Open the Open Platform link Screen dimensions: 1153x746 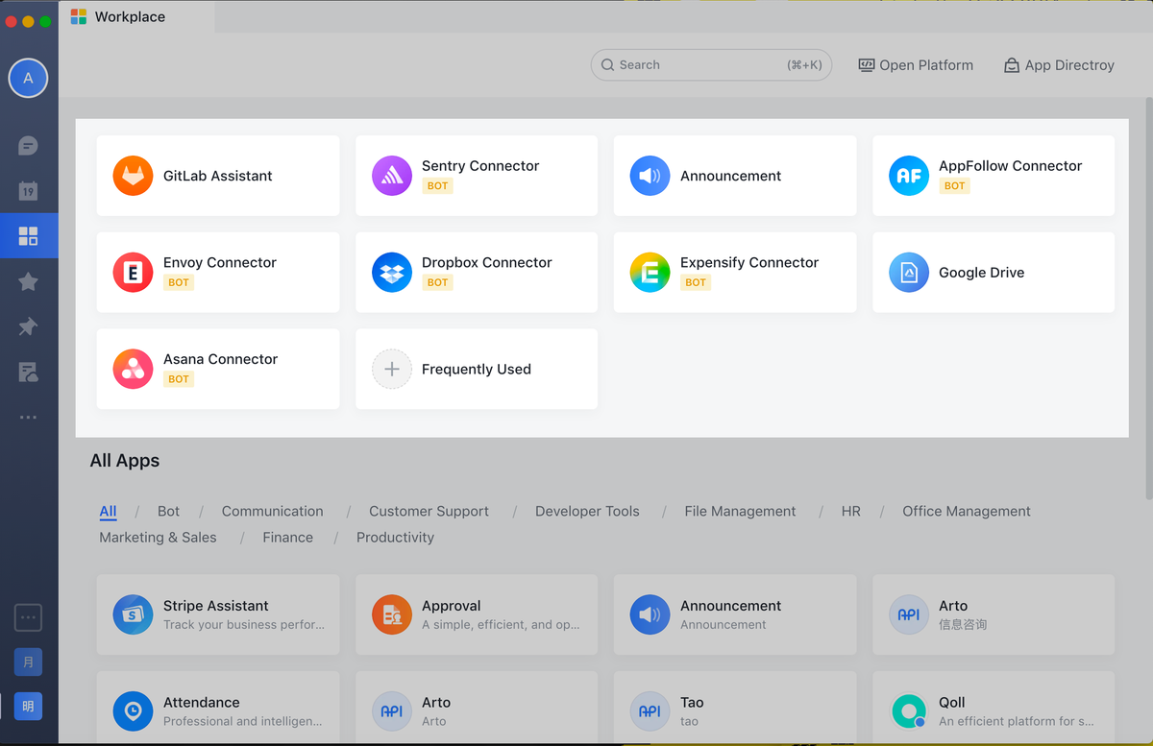coord(916,65)
